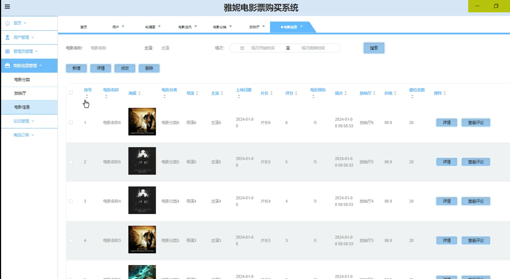Close the 电影资讯 tab with its X
Viewport: 510px width, 279px height.
click(x=196, y=26)
